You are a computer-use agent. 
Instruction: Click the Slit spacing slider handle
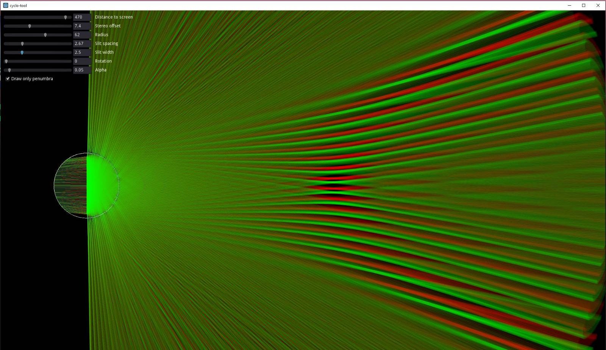point(23,44)
